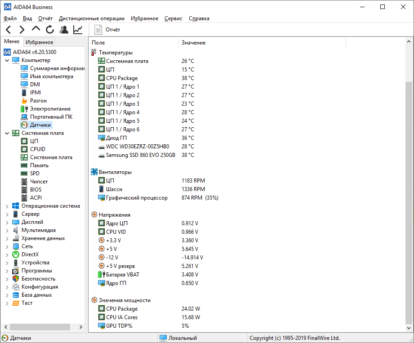Expand the Мультимедиа tree node
Screen dimensions: 414x343
[x=7, y=231]
